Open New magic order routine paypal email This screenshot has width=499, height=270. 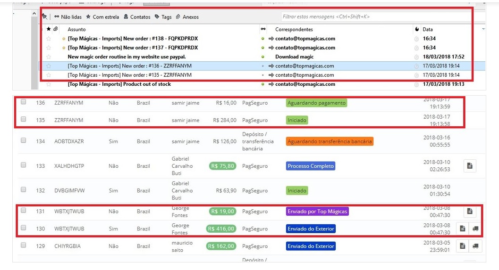[x=127, y=57]
